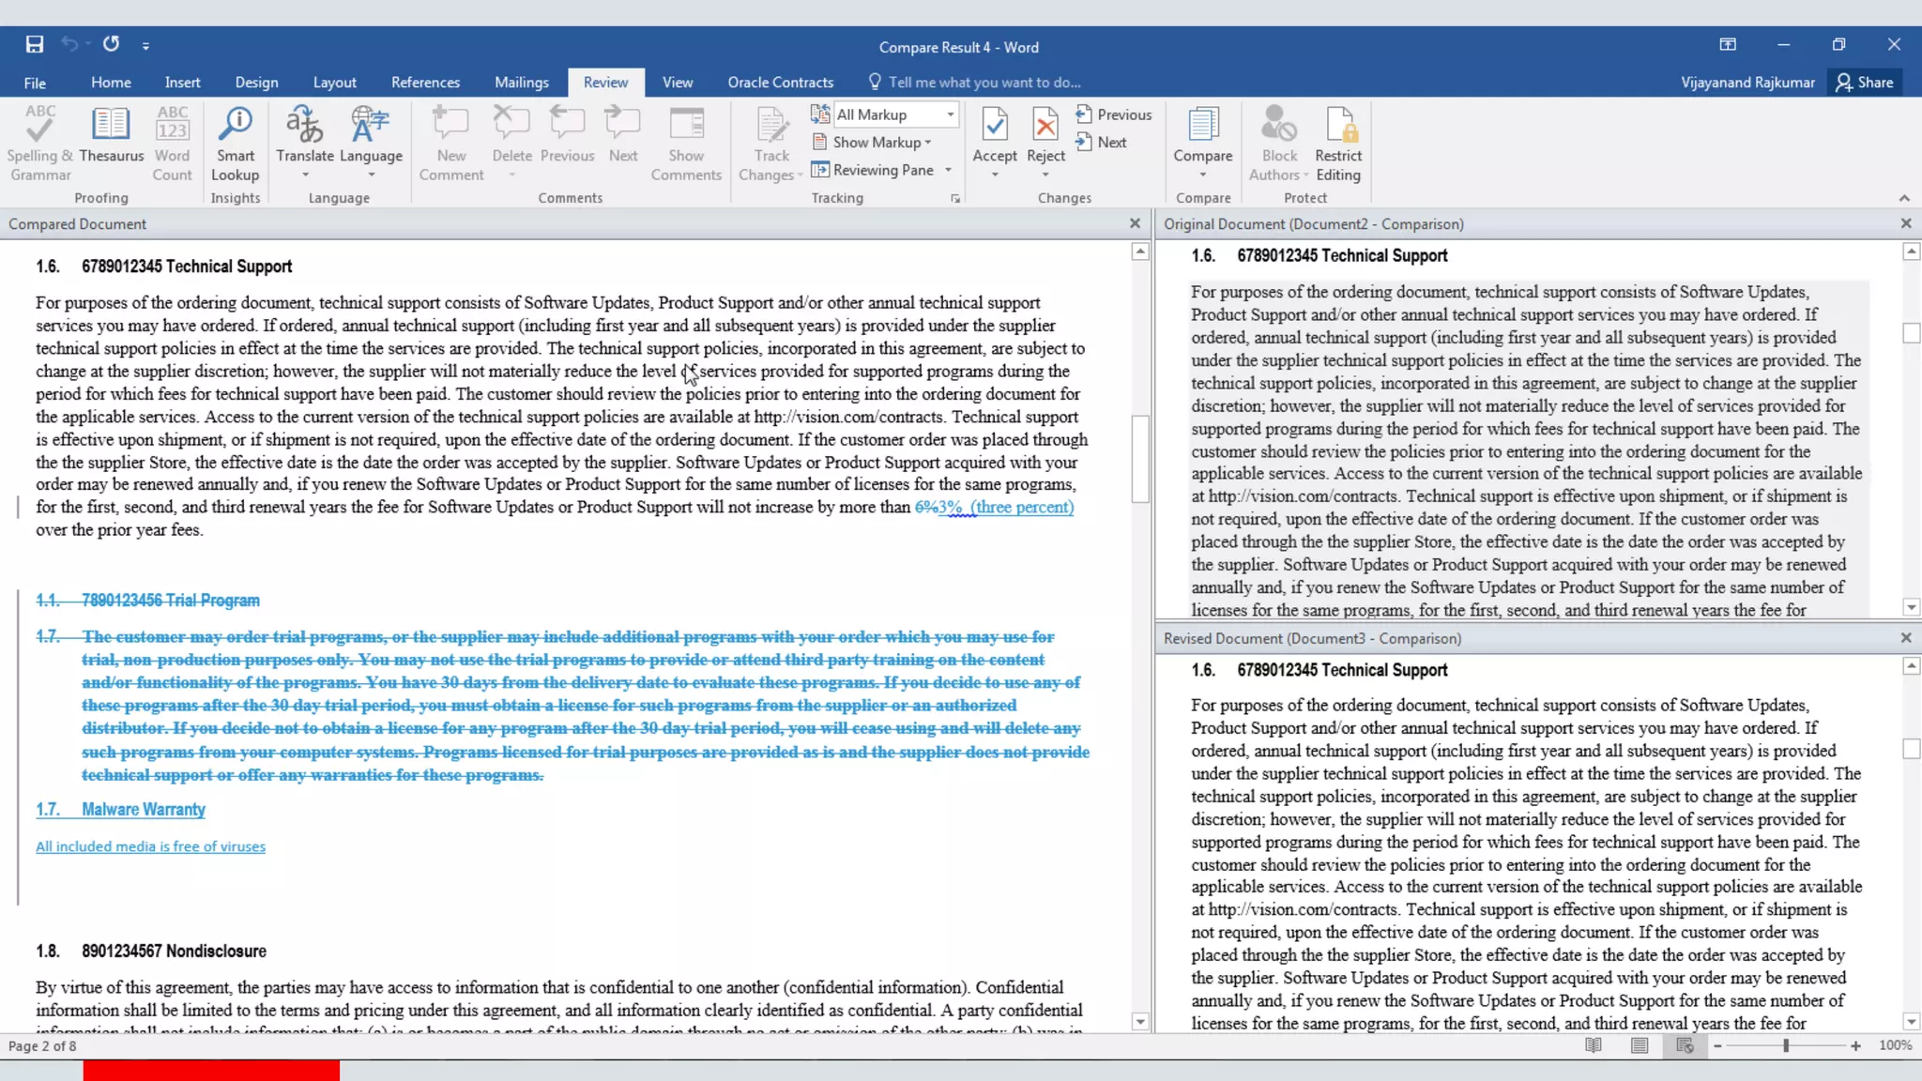Click the Share button
1922x1081 pixels.
pyautogui.click(x=1865, y=83)
